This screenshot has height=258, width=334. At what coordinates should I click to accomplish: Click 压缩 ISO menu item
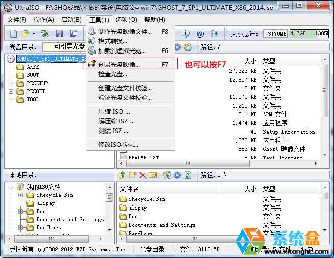pyautogui.click(x=114, y=111)
